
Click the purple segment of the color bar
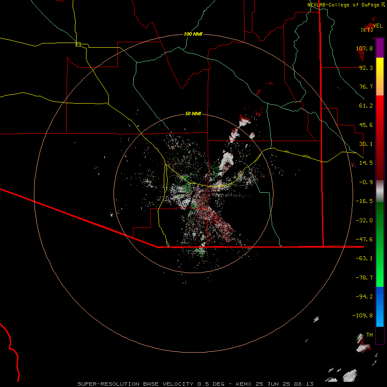[x=380, y=48]
